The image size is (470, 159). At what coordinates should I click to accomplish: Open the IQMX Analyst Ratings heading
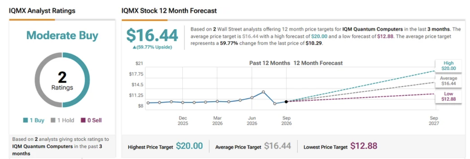point(42,11)
